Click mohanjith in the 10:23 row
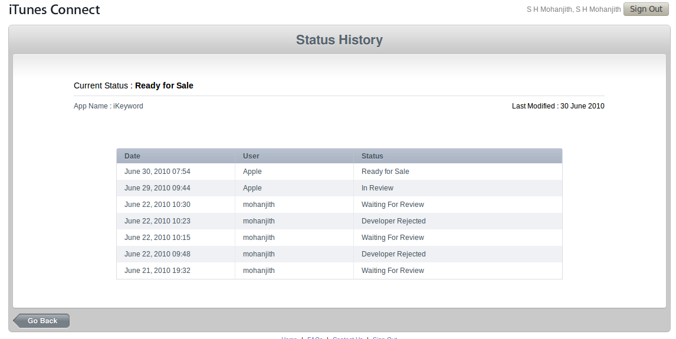 [259, 221]
